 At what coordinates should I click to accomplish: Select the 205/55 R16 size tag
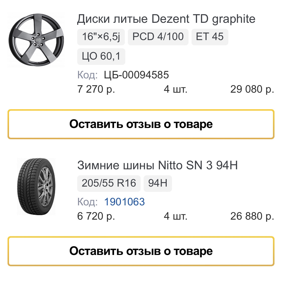point(109,183)
